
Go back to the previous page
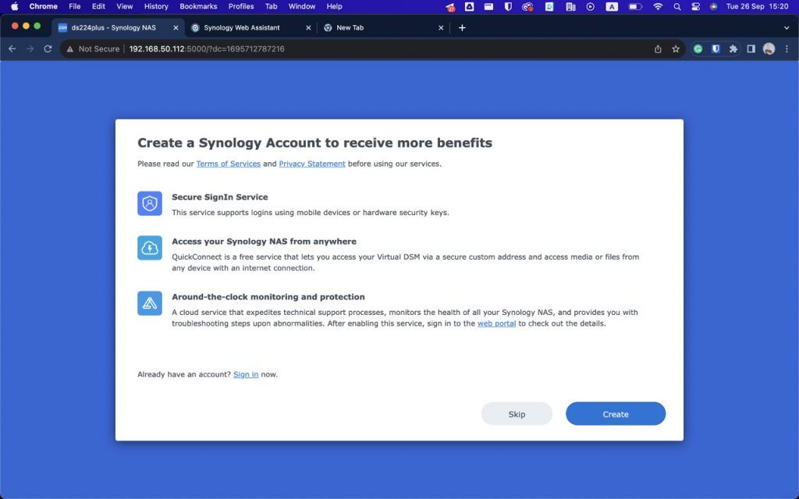tap(12, 49)
